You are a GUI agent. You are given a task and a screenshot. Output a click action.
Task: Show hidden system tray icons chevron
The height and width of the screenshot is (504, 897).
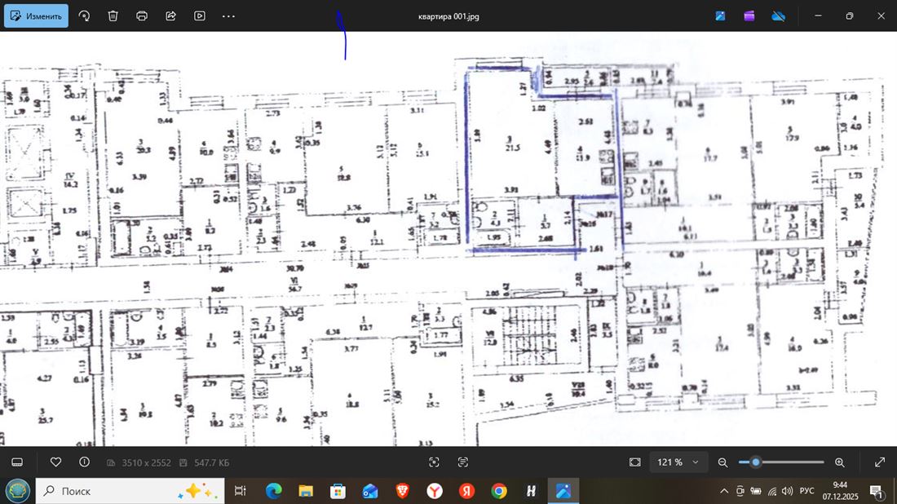coord(724,491)
